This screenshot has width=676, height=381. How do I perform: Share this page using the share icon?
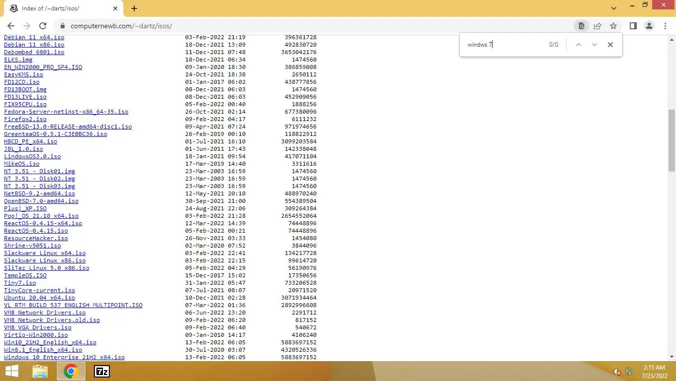(x=597, y=26)
